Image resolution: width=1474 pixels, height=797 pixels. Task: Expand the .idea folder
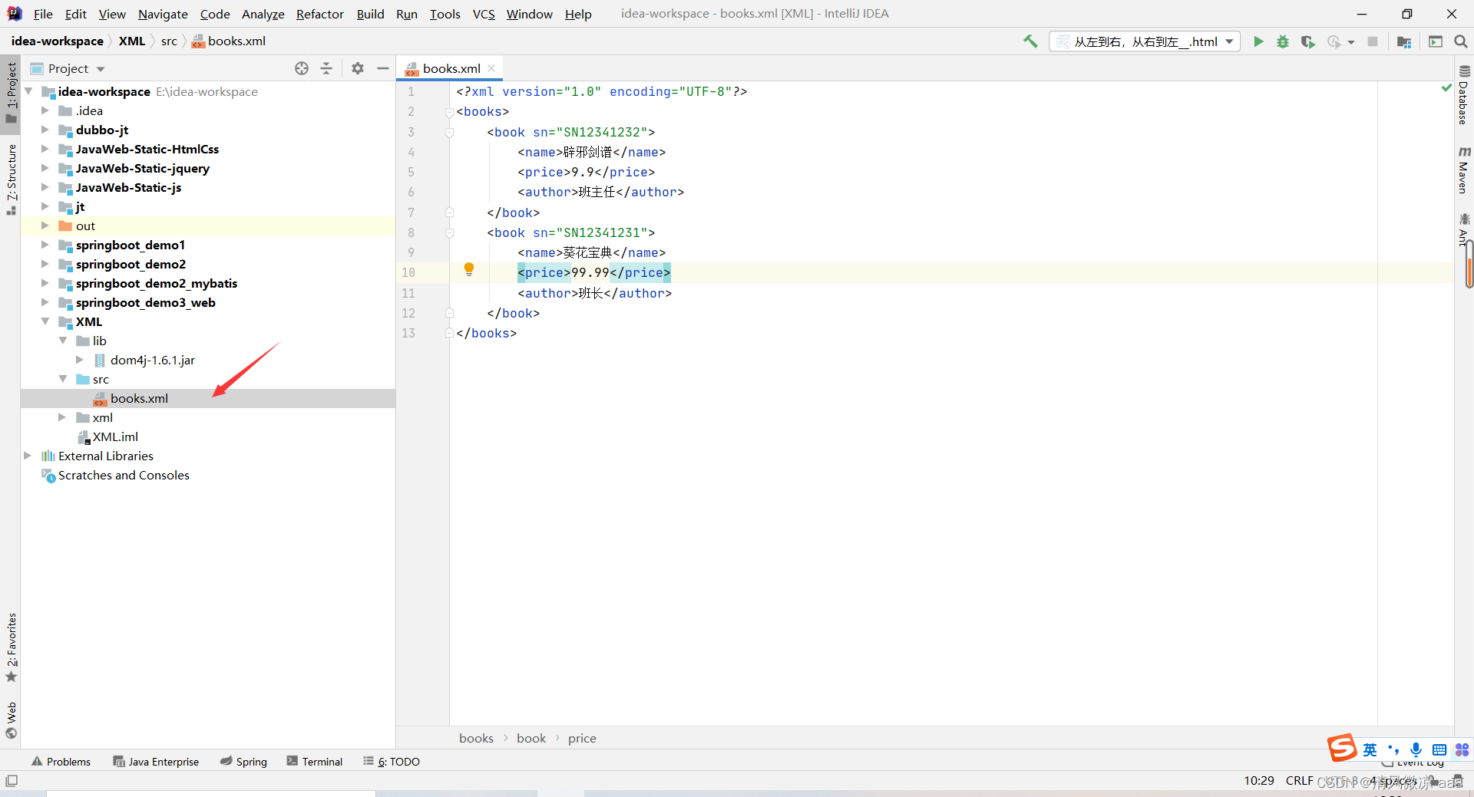(45, 110)
